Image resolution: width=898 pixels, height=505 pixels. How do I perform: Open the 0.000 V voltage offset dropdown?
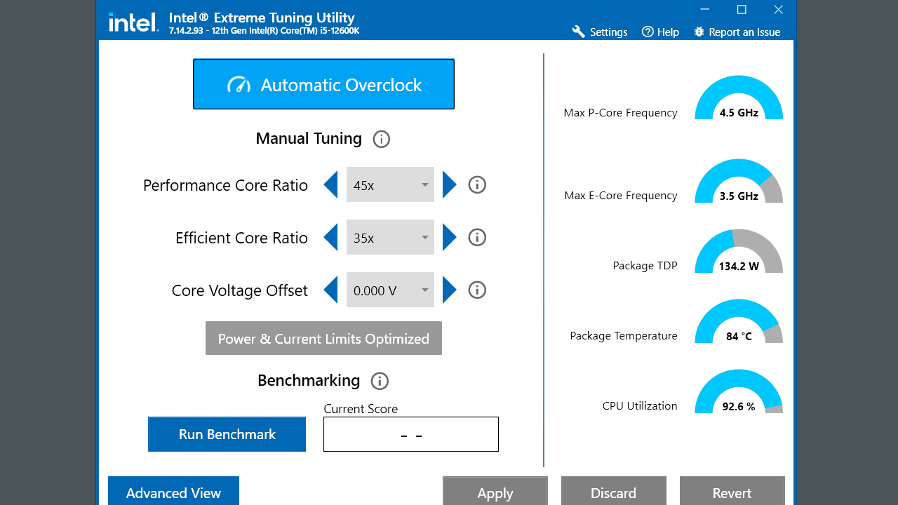tap(390, 290)
